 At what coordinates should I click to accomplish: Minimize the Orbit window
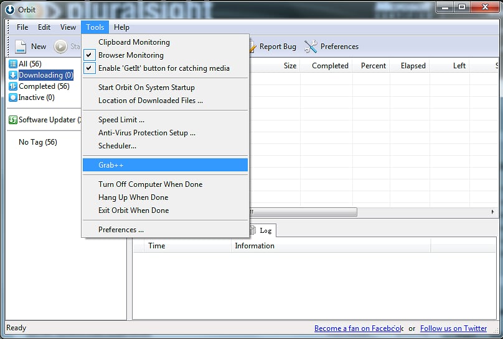click(445, 7)
